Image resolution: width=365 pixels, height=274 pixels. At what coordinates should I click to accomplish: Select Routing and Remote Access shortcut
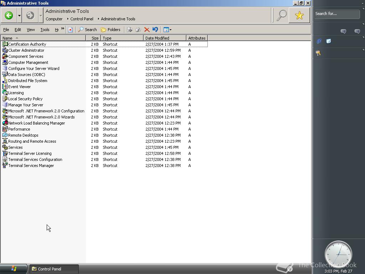(x=32, y=141)
